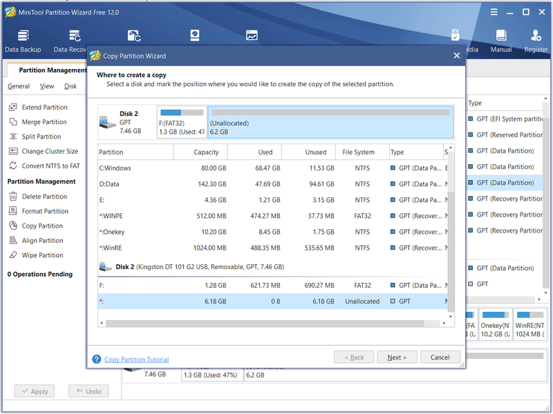Image resolution: width=553 pixels, height=414 pixels.
Task: Click the Type column header in main window
Action: point(475,103)
